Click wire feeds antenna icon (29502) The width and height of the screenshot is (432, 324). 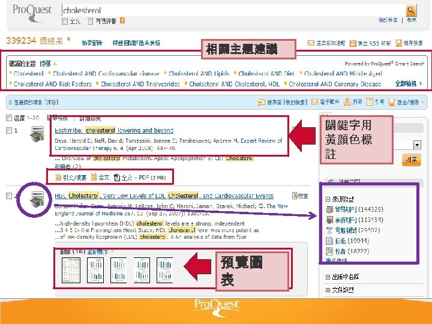[329, 230]
